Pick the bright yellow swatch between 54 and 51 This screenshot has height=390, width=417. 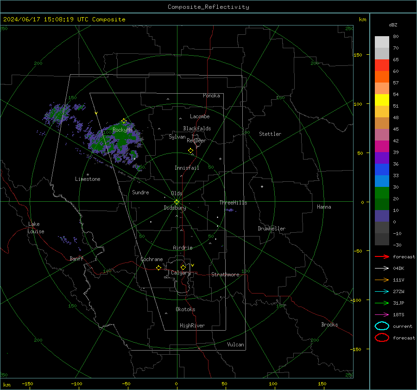click(x=382, y=100)
